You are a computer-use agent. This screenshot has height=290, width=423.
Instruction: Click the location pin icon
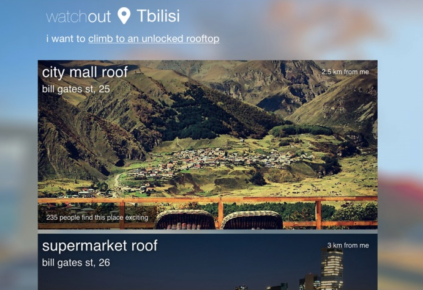[124, 16]
